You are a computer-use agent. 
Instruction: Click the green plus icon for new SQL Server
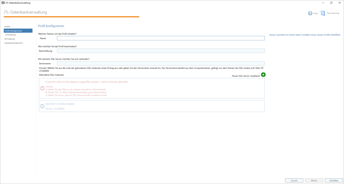point(263,75)
